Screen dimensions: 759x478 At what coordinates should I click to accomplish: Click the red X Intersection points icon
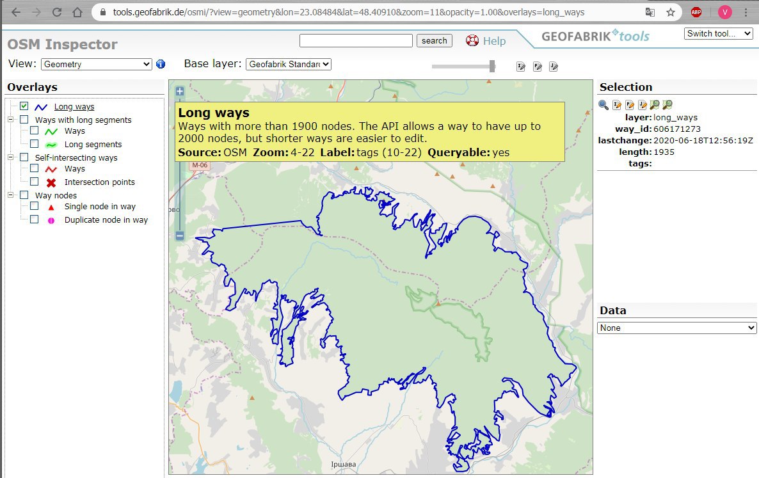click(51, 183)
